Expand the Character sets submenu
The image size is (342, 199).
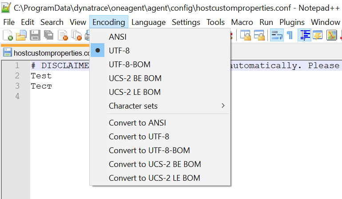point(133,106)
